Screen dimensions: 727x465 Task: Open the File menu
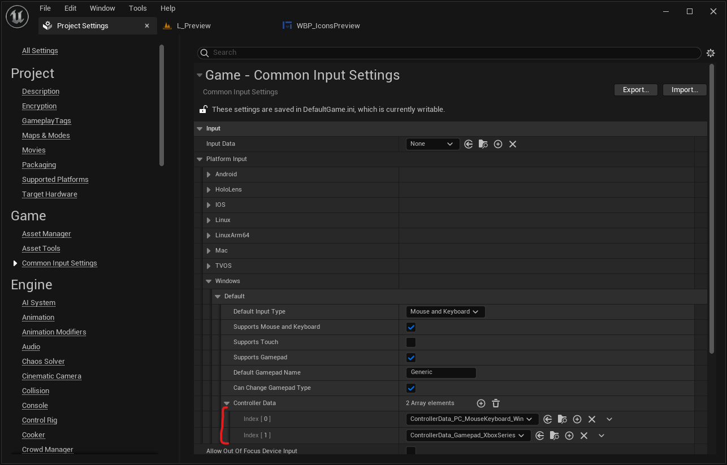45,8
